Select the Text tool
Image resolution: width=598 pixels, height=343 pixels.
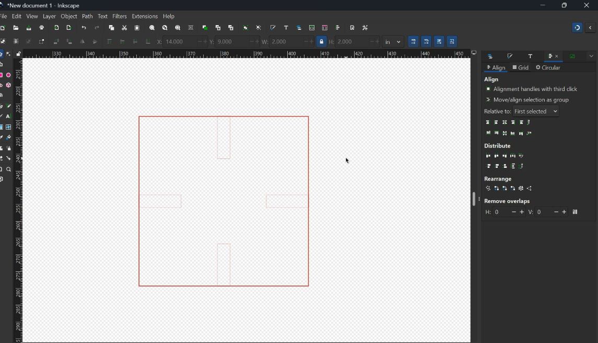coord(8,116)
